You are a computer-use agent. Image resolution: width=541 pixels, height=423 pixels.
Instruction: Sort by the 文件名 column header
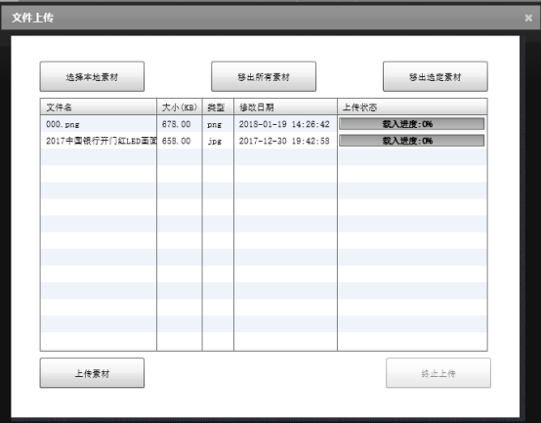(x=99, y=106)
